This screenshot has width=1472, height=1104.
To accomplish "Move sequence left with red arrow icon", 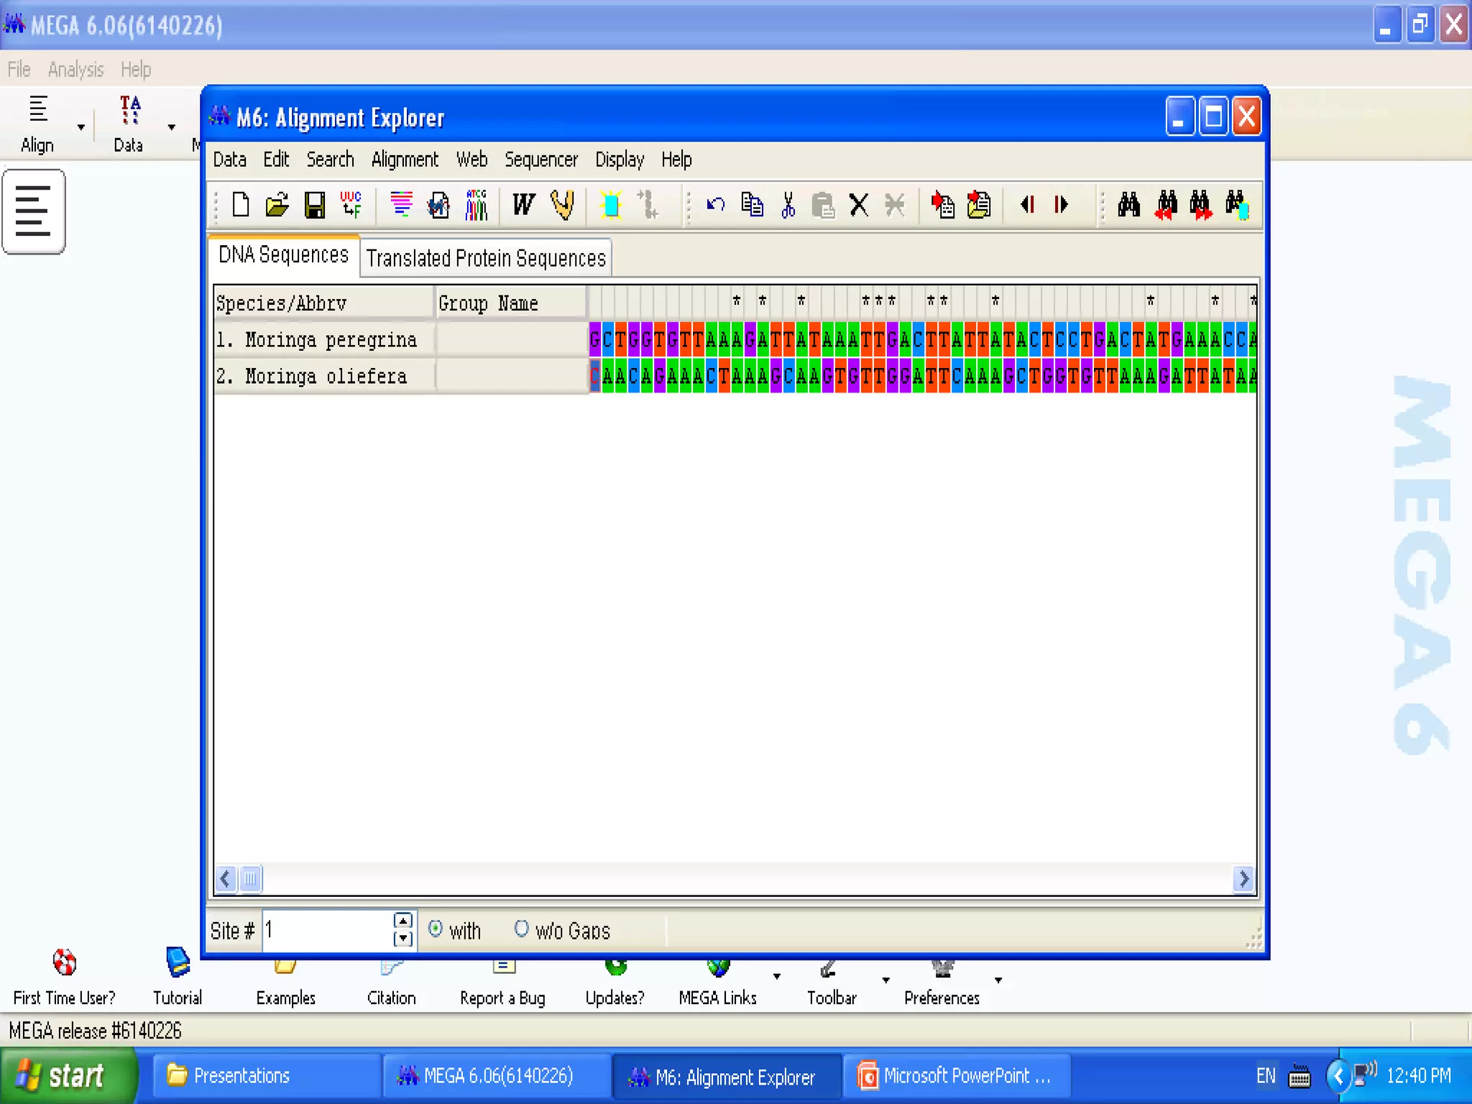I will [x=1027, y=205].
